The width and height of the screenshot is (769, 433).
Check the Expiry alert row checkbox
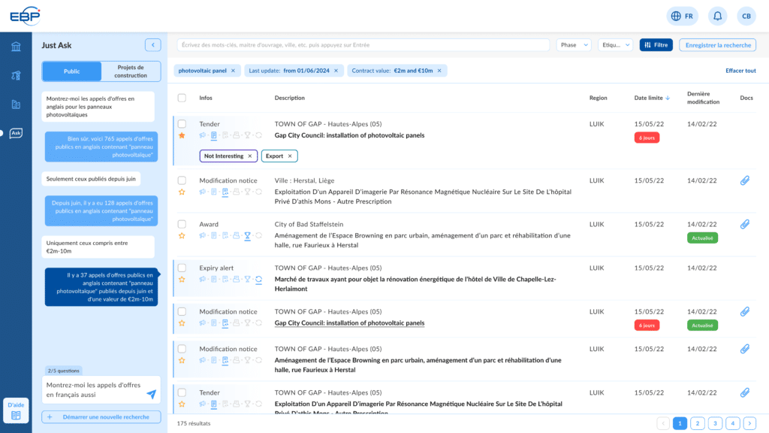point(182,268)
